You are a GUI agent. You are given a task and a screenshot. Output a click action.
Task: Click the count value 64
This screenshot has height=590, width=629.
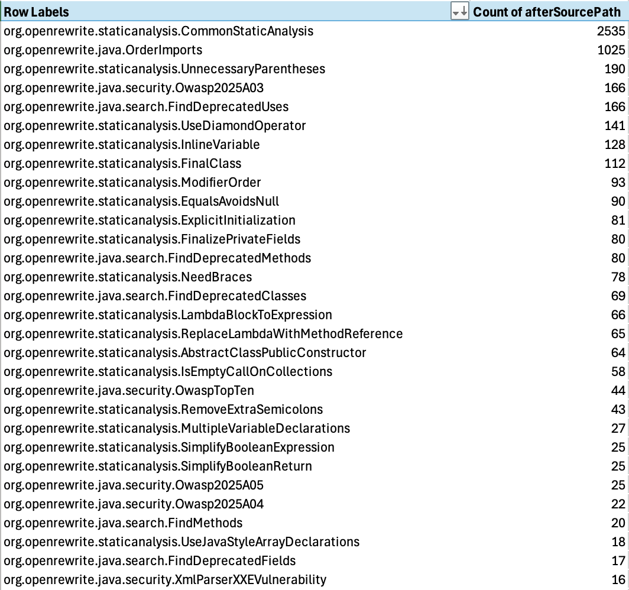tap(618, 352)
